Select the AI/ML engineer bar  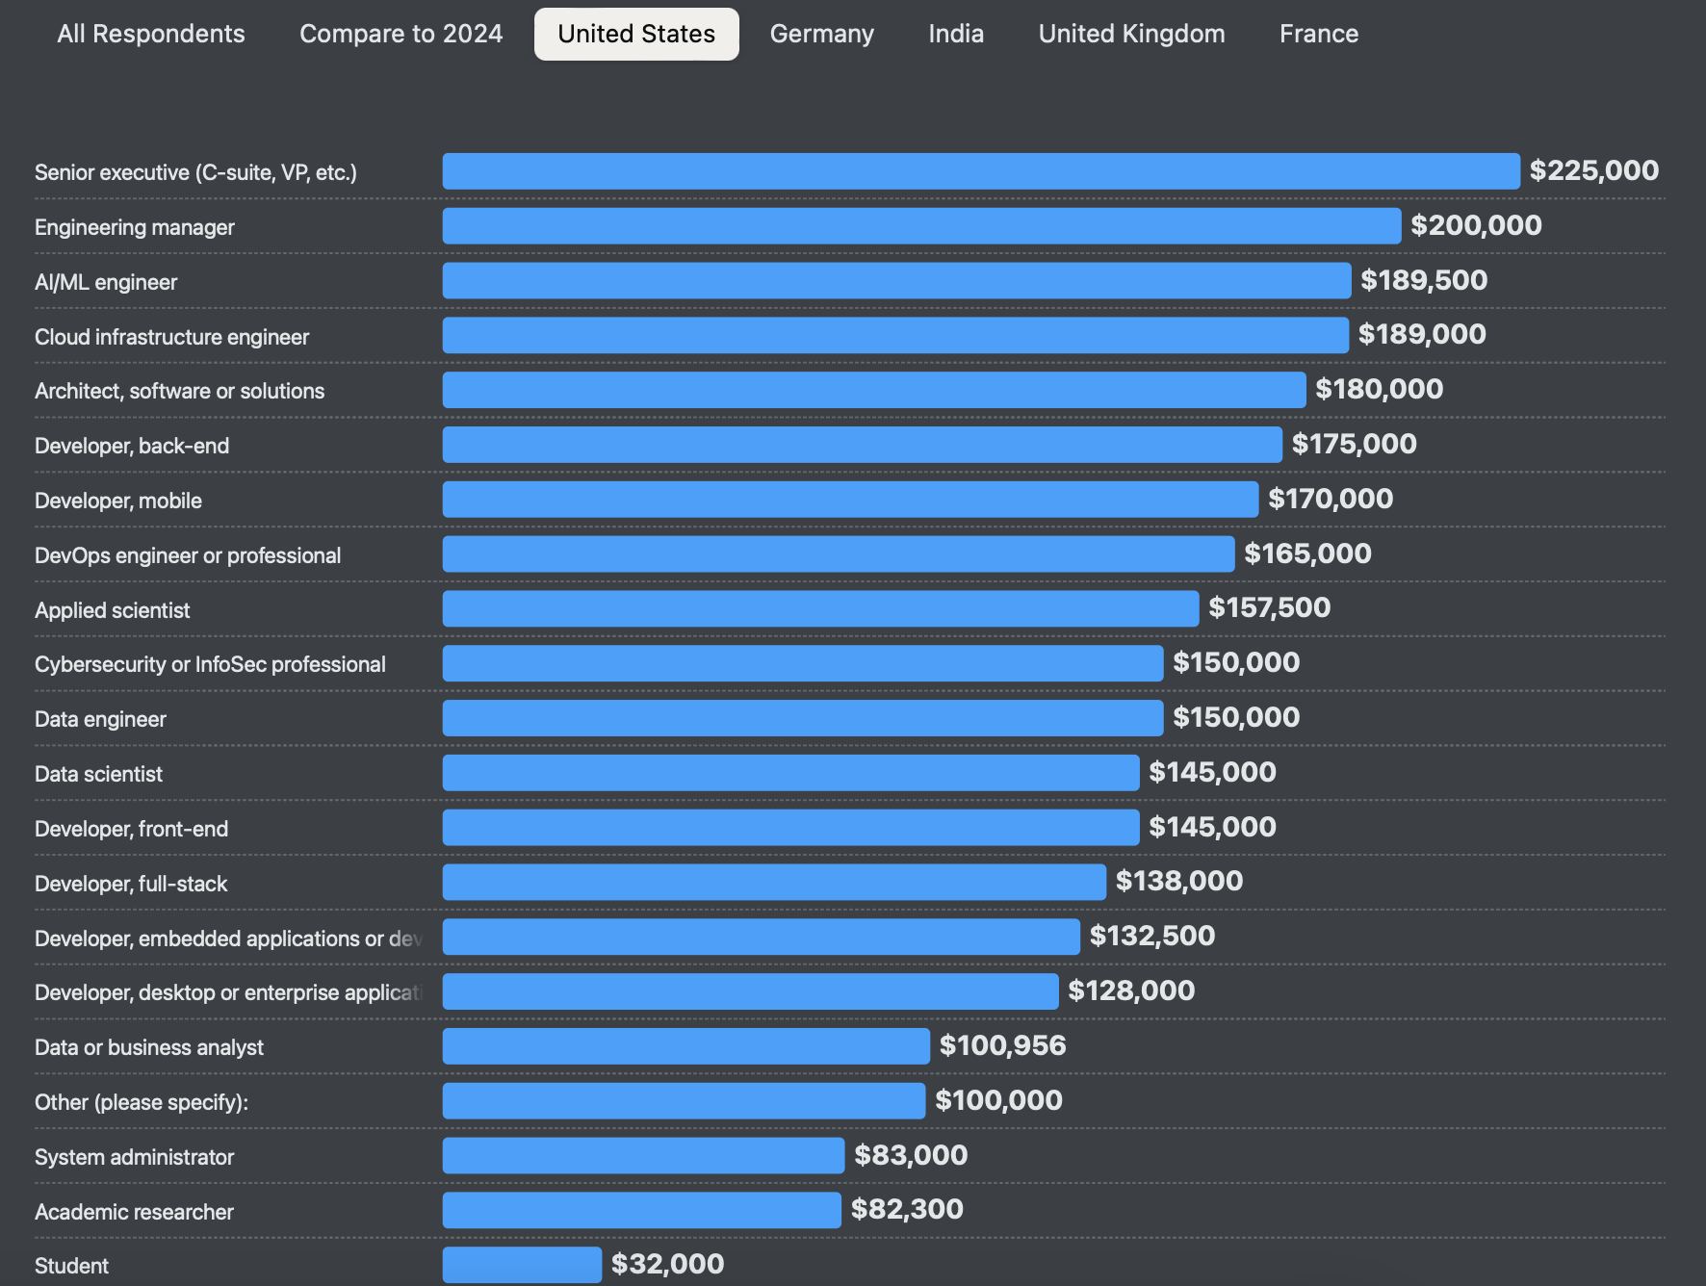point(895,281)
